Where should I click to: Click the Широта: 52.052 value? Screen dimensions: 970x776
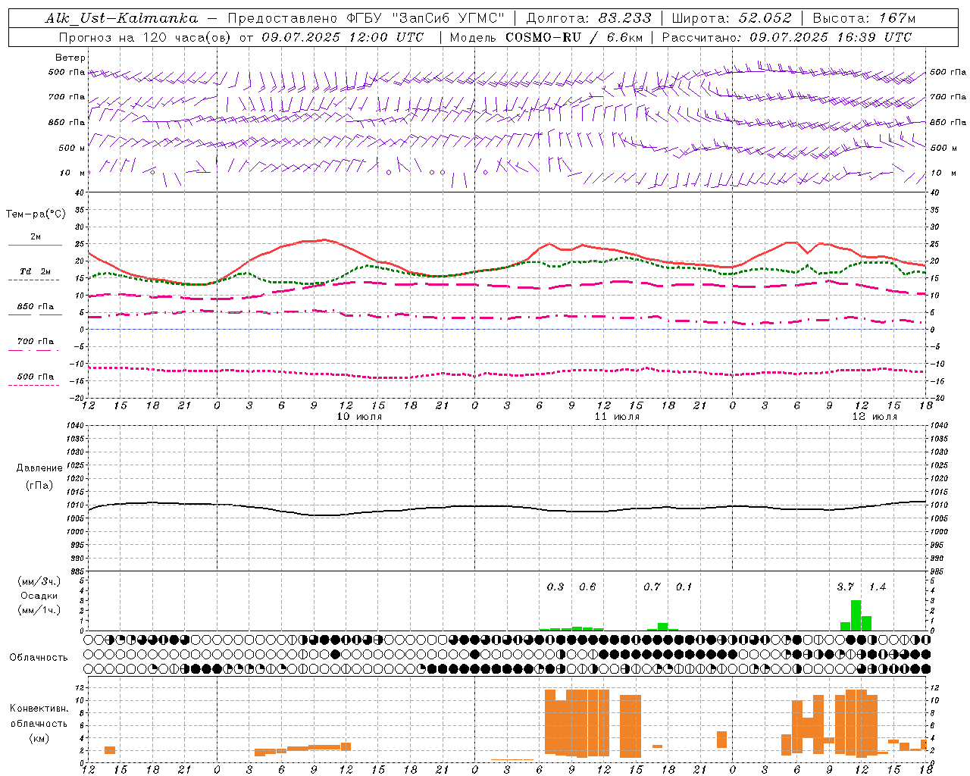[x=732, y=18]
